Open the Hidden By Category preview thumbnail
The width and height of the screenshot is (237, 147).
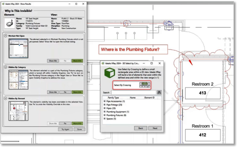[x=18, y=80]
